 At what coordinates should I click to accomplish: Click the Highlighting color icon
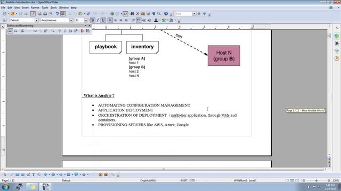coord(164,20)
